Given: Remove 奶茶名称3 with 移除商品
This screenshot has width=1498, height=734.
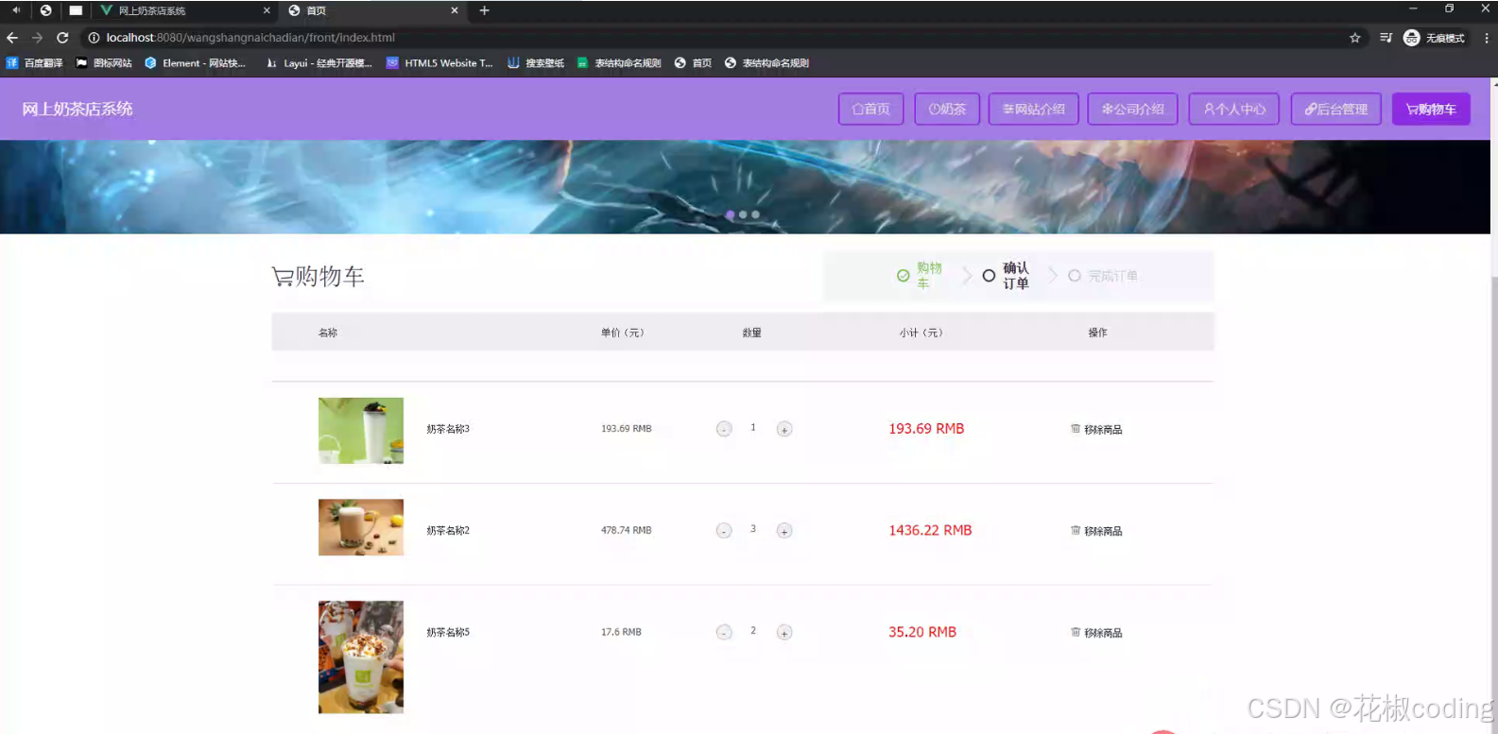Looking at the screenshot, I should (x=1096, y=429).
